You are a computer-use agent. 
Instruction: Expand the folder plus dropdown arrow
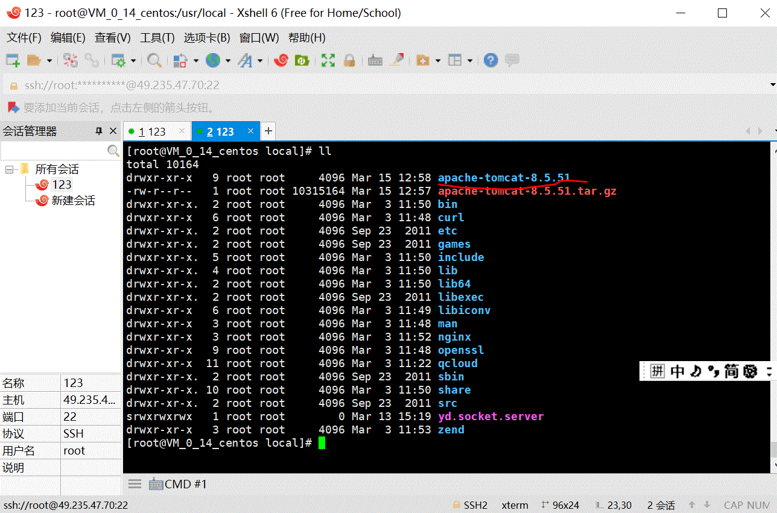pyautogui.click(x=438, y=60)
